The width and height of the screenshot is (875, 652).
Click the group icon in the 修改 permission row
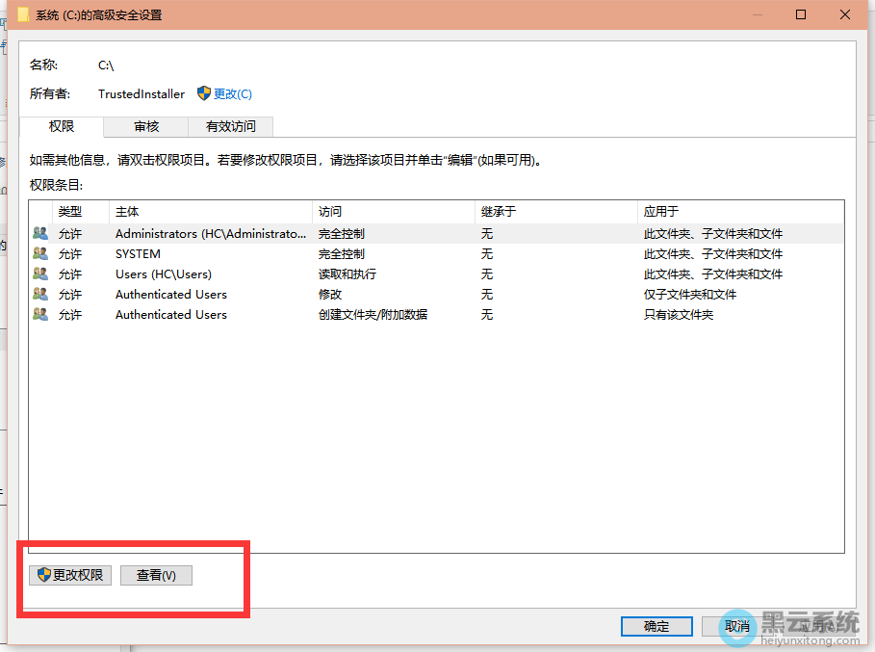40,294
